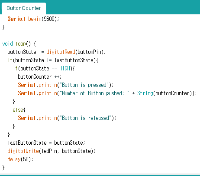Click the Serial.begin(9600); line
This screenshot has height=176, width=200.
pos(33,19)
